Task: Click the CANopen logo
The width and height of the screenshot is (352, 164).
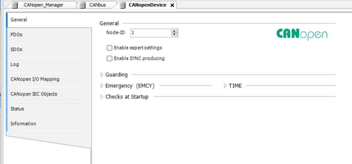Action: coord(302,34)
